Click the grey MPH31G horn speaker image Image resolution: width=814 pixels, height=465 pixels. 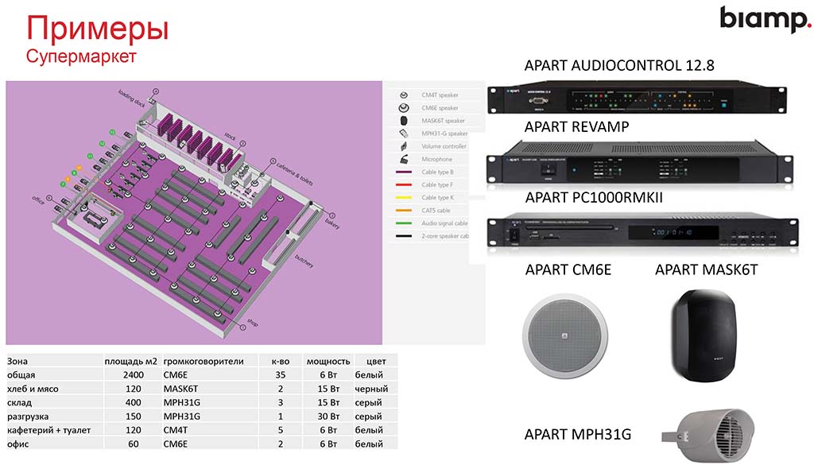[708, 435]
